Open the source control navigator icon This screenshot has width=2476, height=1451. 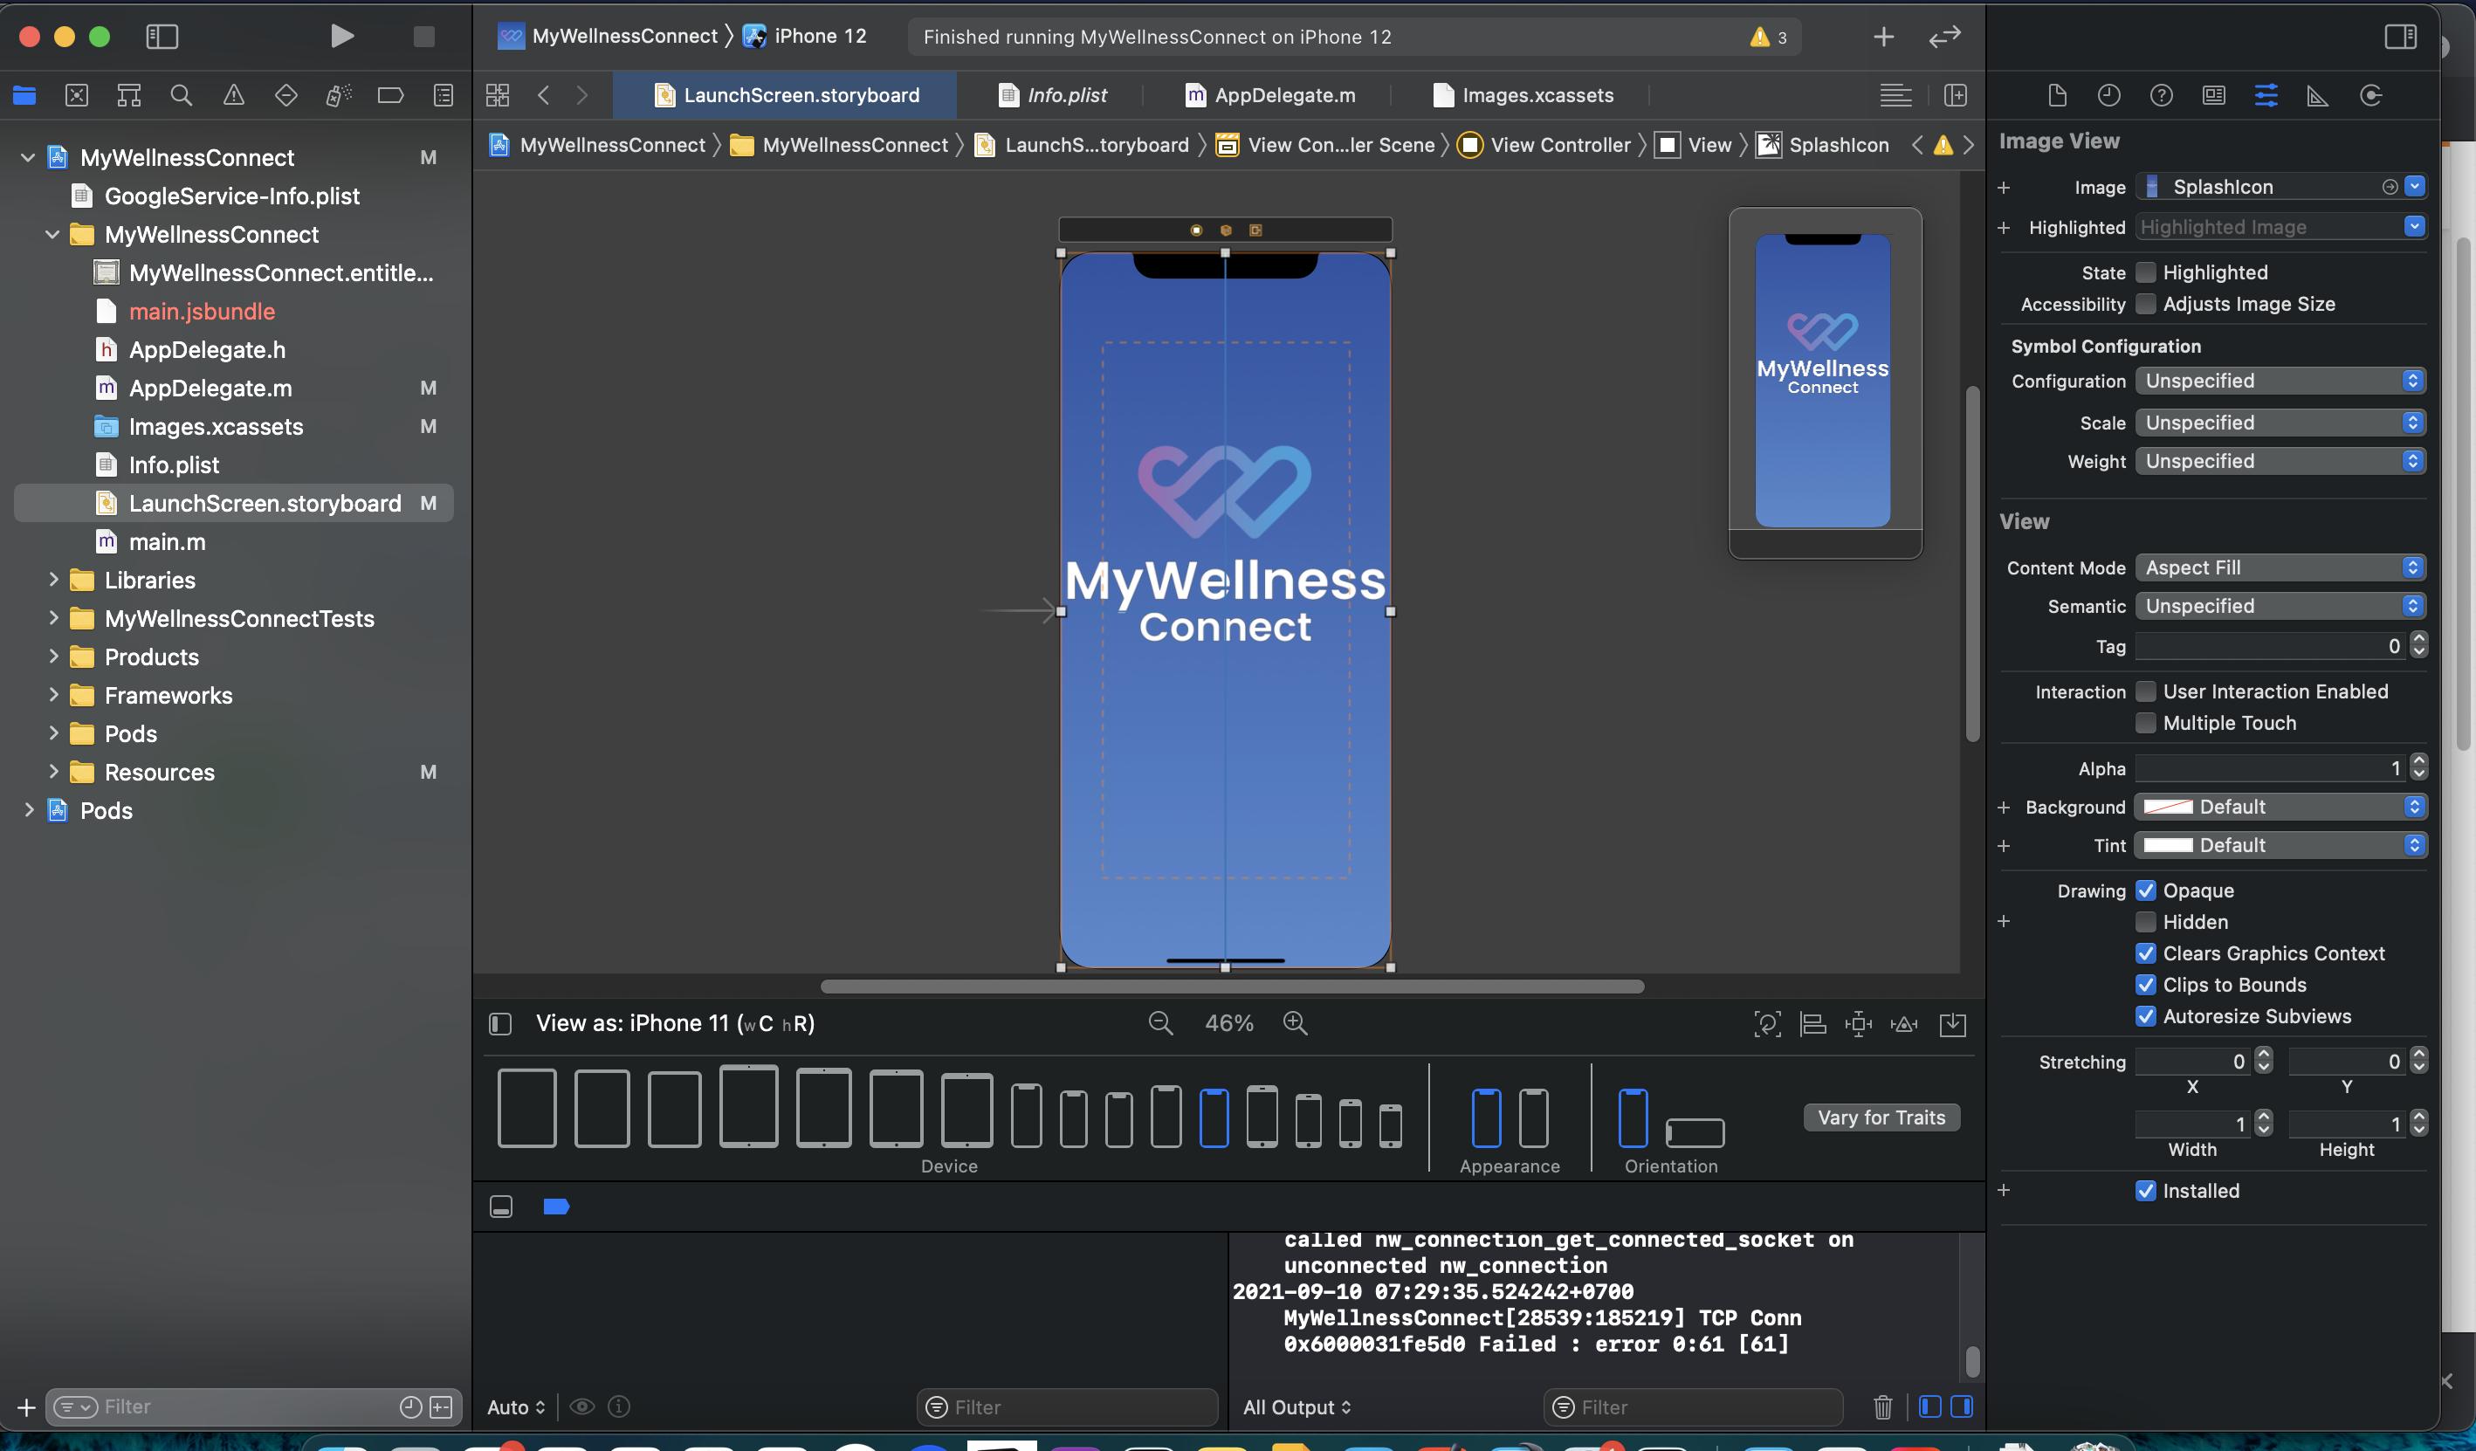(77, 95)
